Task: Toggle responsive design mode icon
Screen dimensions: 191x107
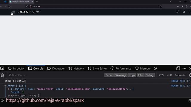Action: (x=178, y=68)
